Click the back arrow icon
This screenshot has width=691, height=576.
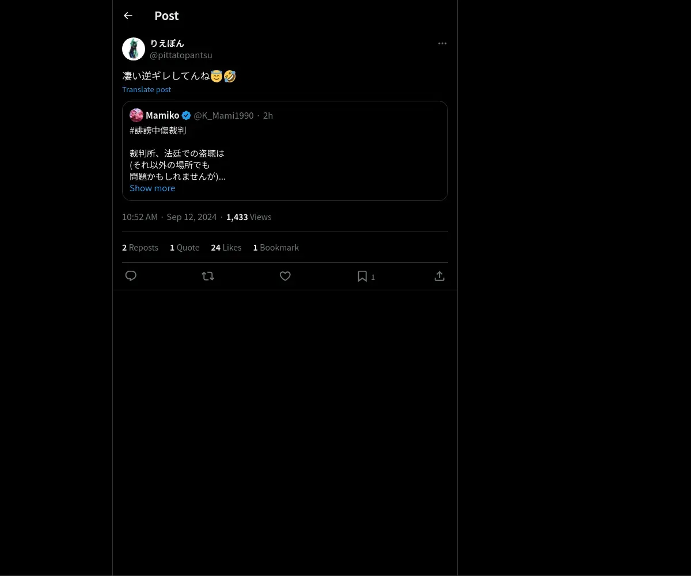coord(128,16)
